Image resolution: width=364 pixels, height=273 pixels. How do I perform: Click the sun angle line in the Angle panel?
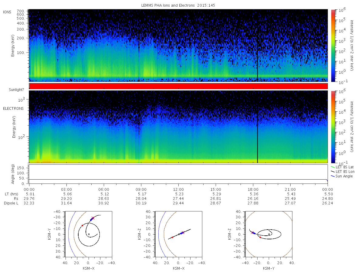coord(178,179)
